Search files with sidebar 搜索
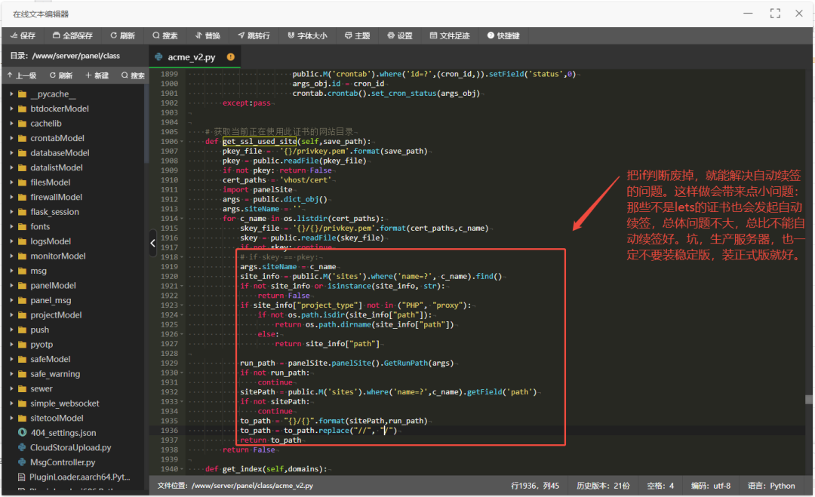Image resolution: width=815 pixels, height=497 pixels. point(133,76)
